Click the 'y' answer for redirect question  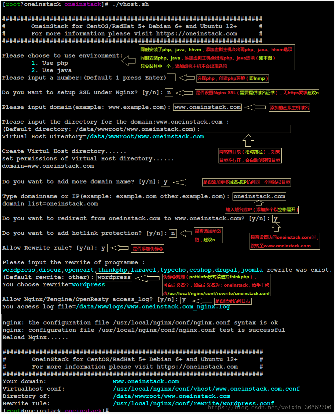276,219
